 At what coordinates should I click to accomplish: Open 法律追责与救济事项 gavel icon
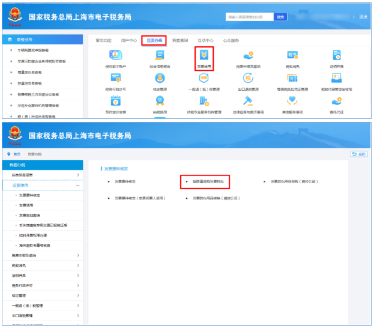pyautogui.click(x=248, y=101)
